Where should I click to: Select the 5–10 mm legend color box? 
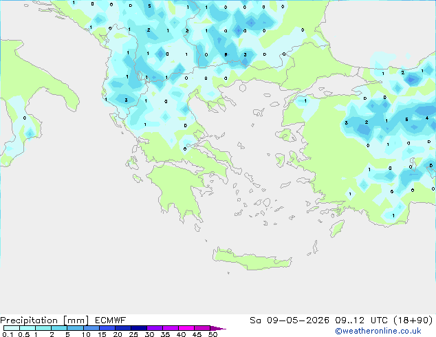click(x=75, y=328)
